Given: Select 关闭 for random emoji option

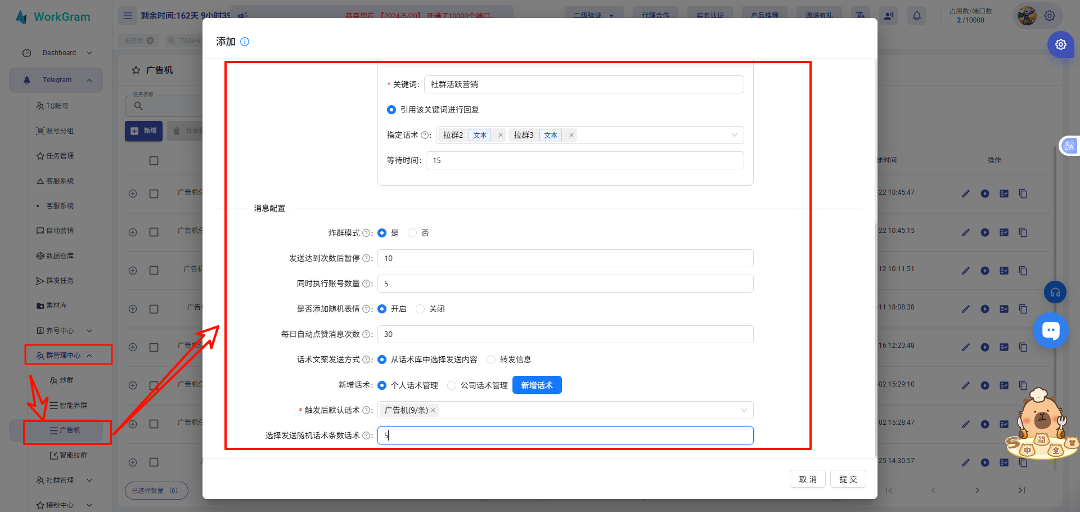Looking at the screenshot, I should (x=420, y=309).
